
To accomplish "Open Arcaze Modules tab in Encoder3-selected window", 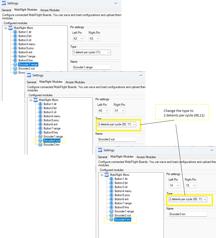I will click(x=146, y=157).
